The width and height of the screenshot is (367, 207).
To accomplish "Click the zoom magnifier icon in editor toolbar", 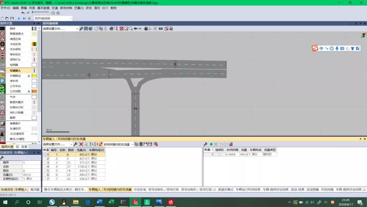I will click(131, 29).
